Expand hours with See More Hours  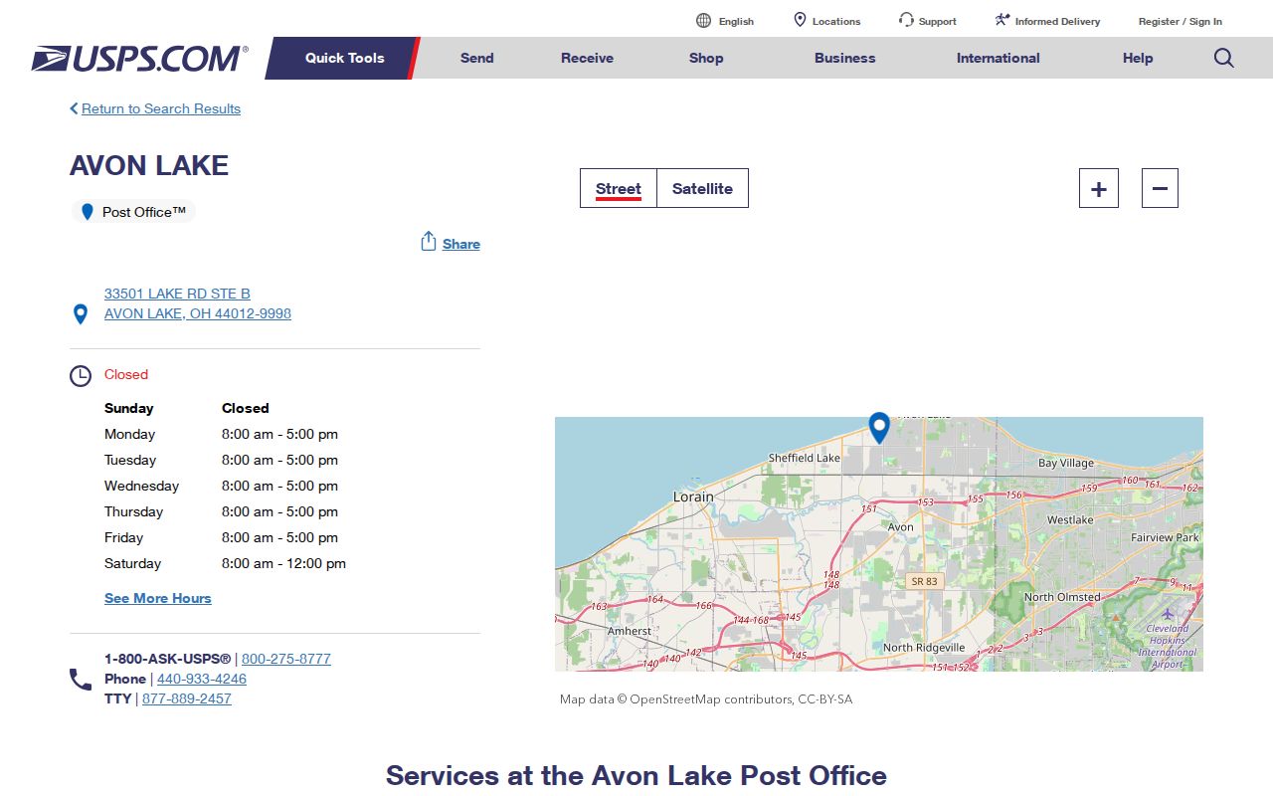point(158,598)
